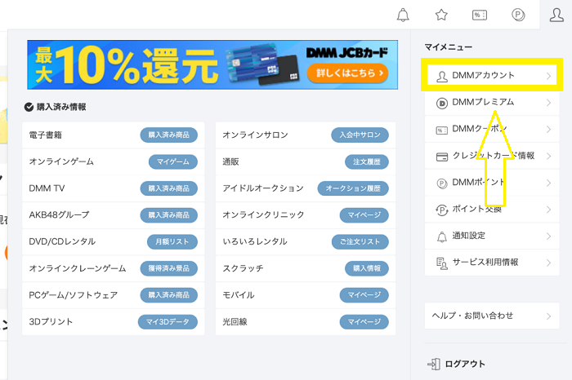The height and width of the screenshot is (380, 572).
Task: Open DMMアカウント menu item
Action: point(492,76)
